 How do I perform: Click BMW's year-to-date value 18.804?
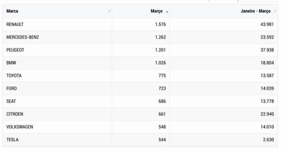click(267, 63)
